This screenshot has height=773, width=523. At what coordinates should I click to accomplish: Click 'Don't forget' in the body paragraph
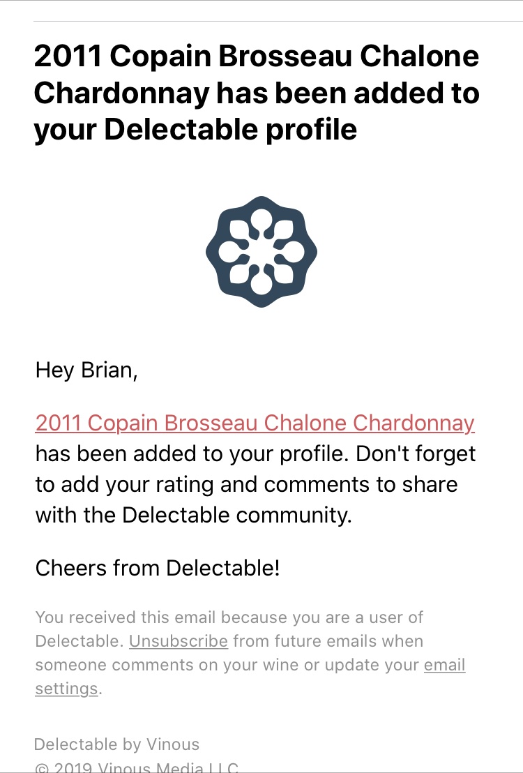tap(416, 454)
